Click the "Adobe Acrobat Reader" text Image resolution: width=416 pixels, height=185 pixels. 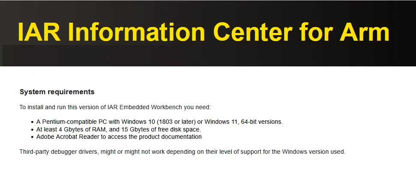click(66, 137)
